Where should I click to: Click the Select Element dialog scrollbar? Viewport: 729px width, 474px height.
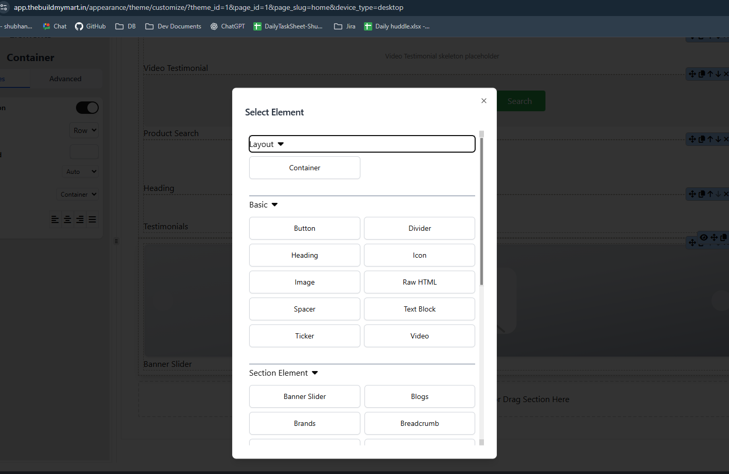pyautogui.click(x=481, y=212)
